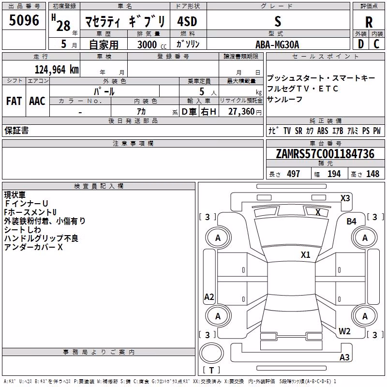Click inspector note FインナーU
The width and height of the screenshot is (387, 387).
pyautogui.click(x=26, y=204)
